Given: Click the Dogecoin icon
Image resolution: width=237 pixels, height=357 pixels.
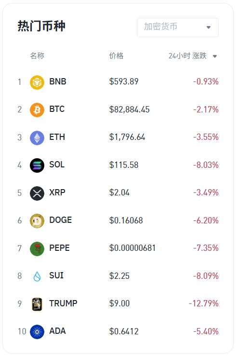Looking at the screenshot, I should point(37,221).
